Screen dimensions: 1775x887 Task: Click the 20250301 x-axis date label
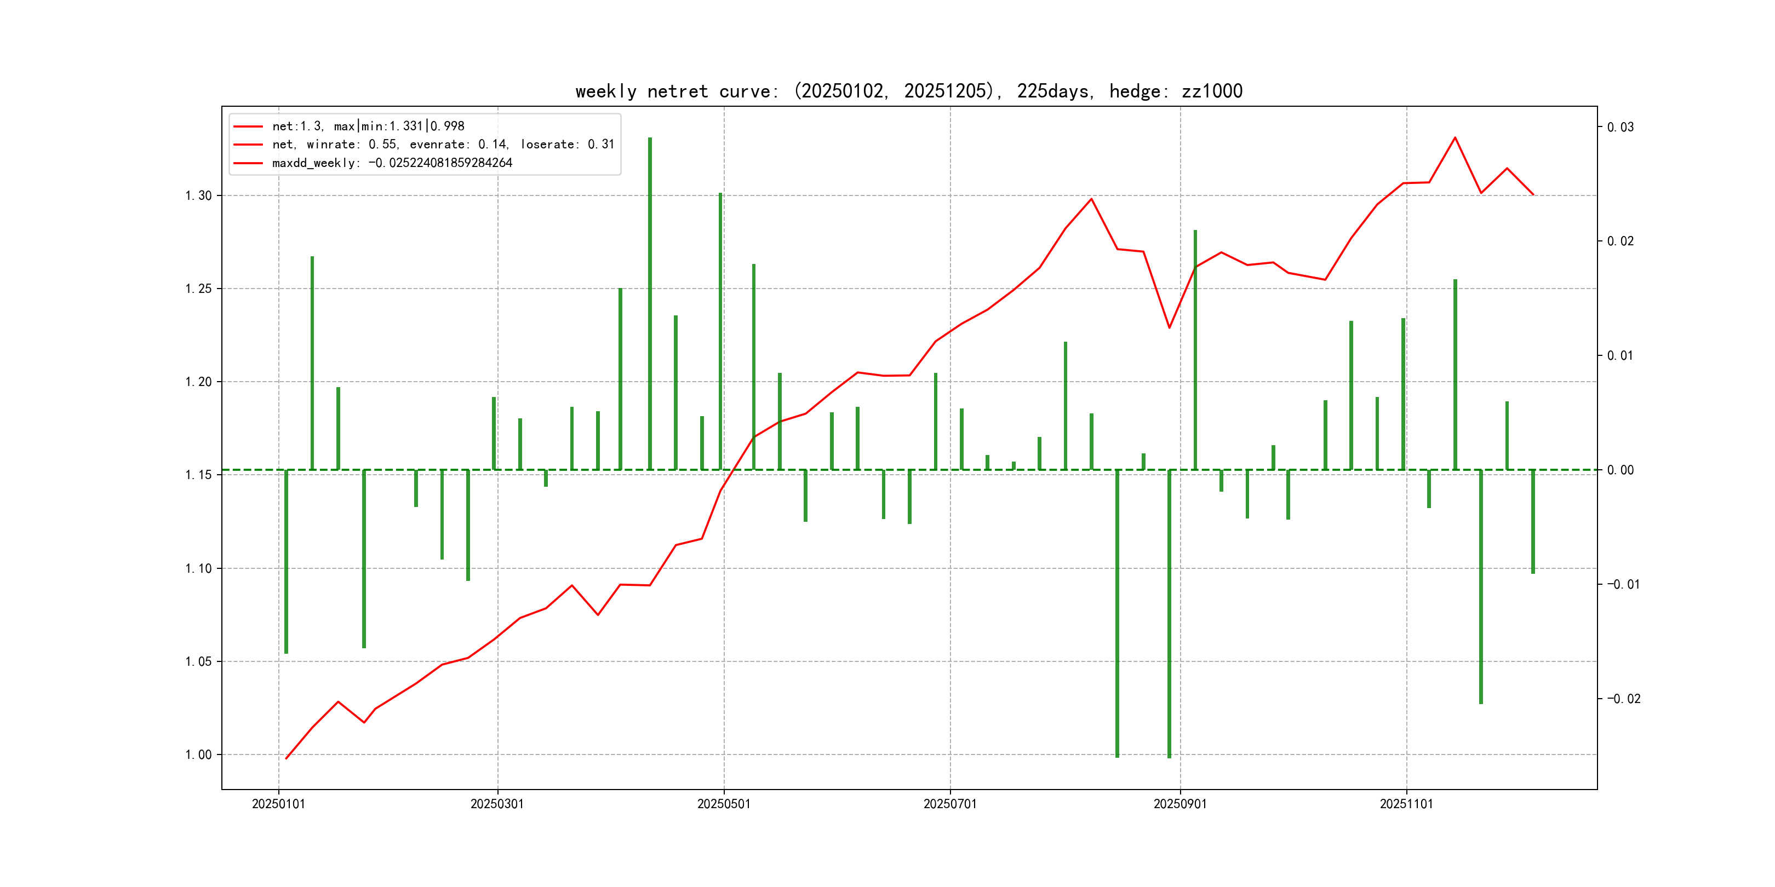pyautogui.click(x=497, y=804)
